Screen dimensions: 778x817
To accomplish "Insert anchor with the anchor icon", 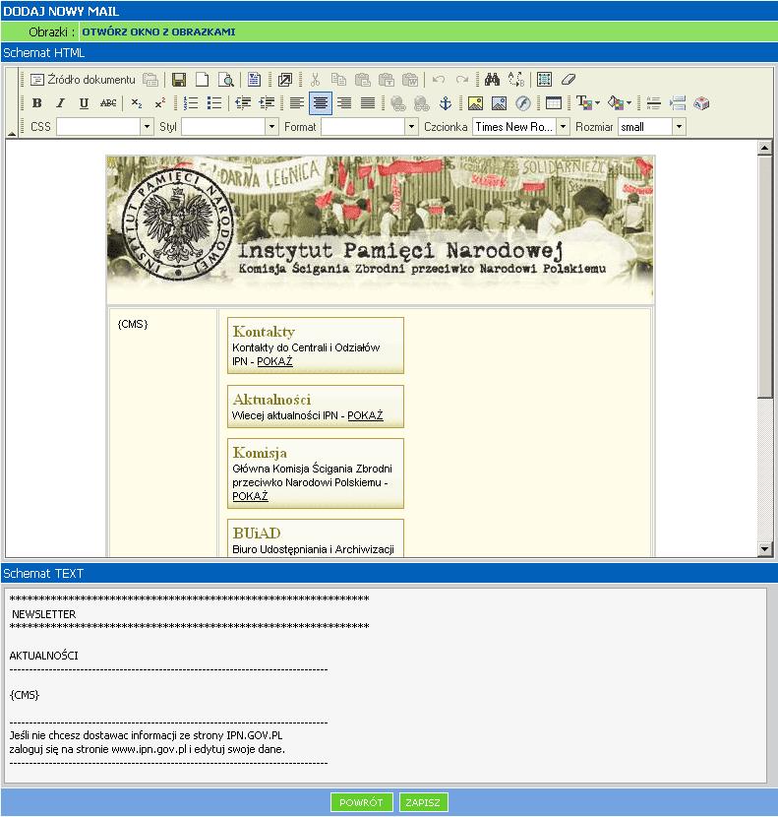I will click(x=446, y=103).
